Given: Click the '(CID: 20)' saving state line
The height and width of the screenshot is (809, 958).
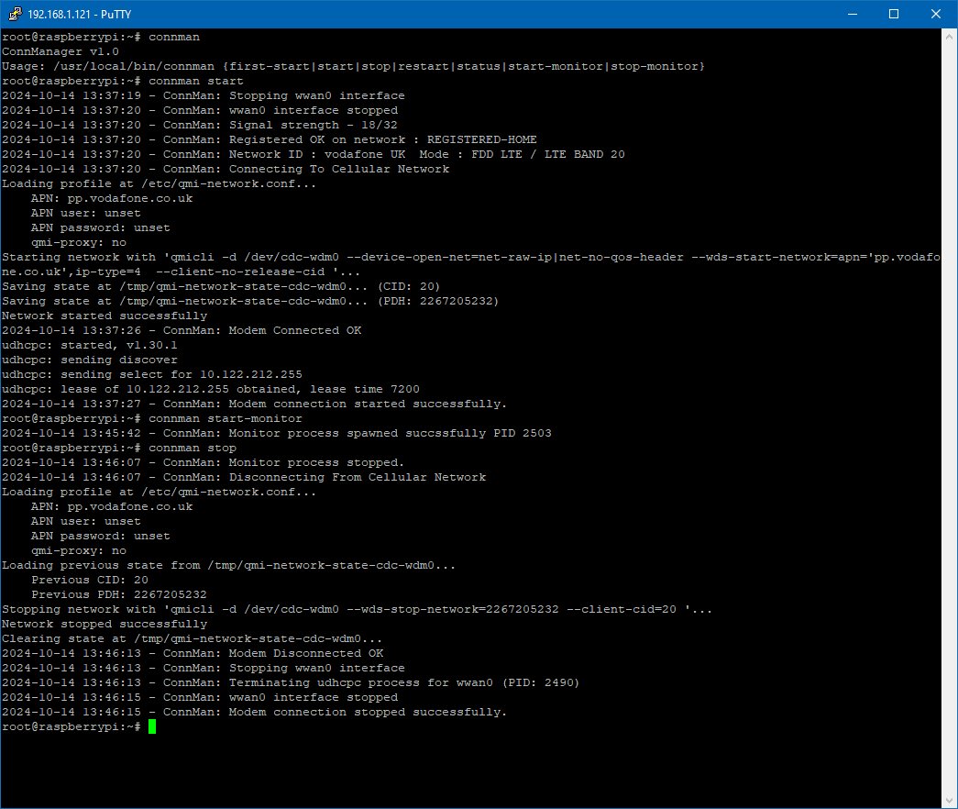Looking at the screenshot, I should [221, 286].
